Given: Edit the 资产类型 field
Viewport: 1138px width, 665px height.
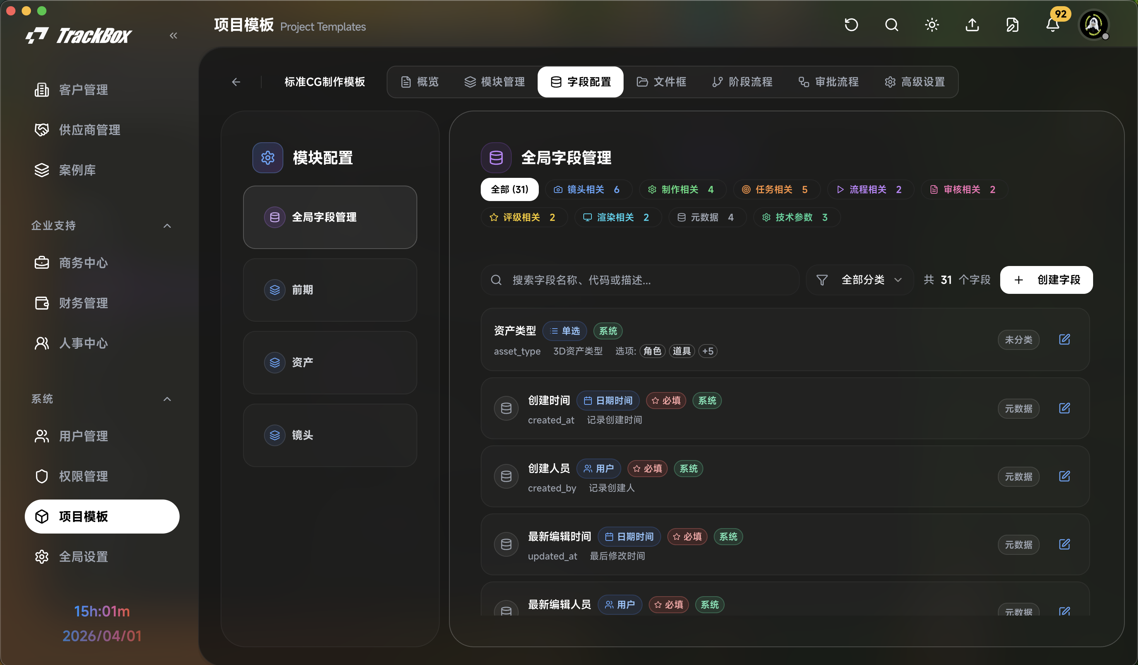Looking at the screenshot, I should [x=1064, y=339].
